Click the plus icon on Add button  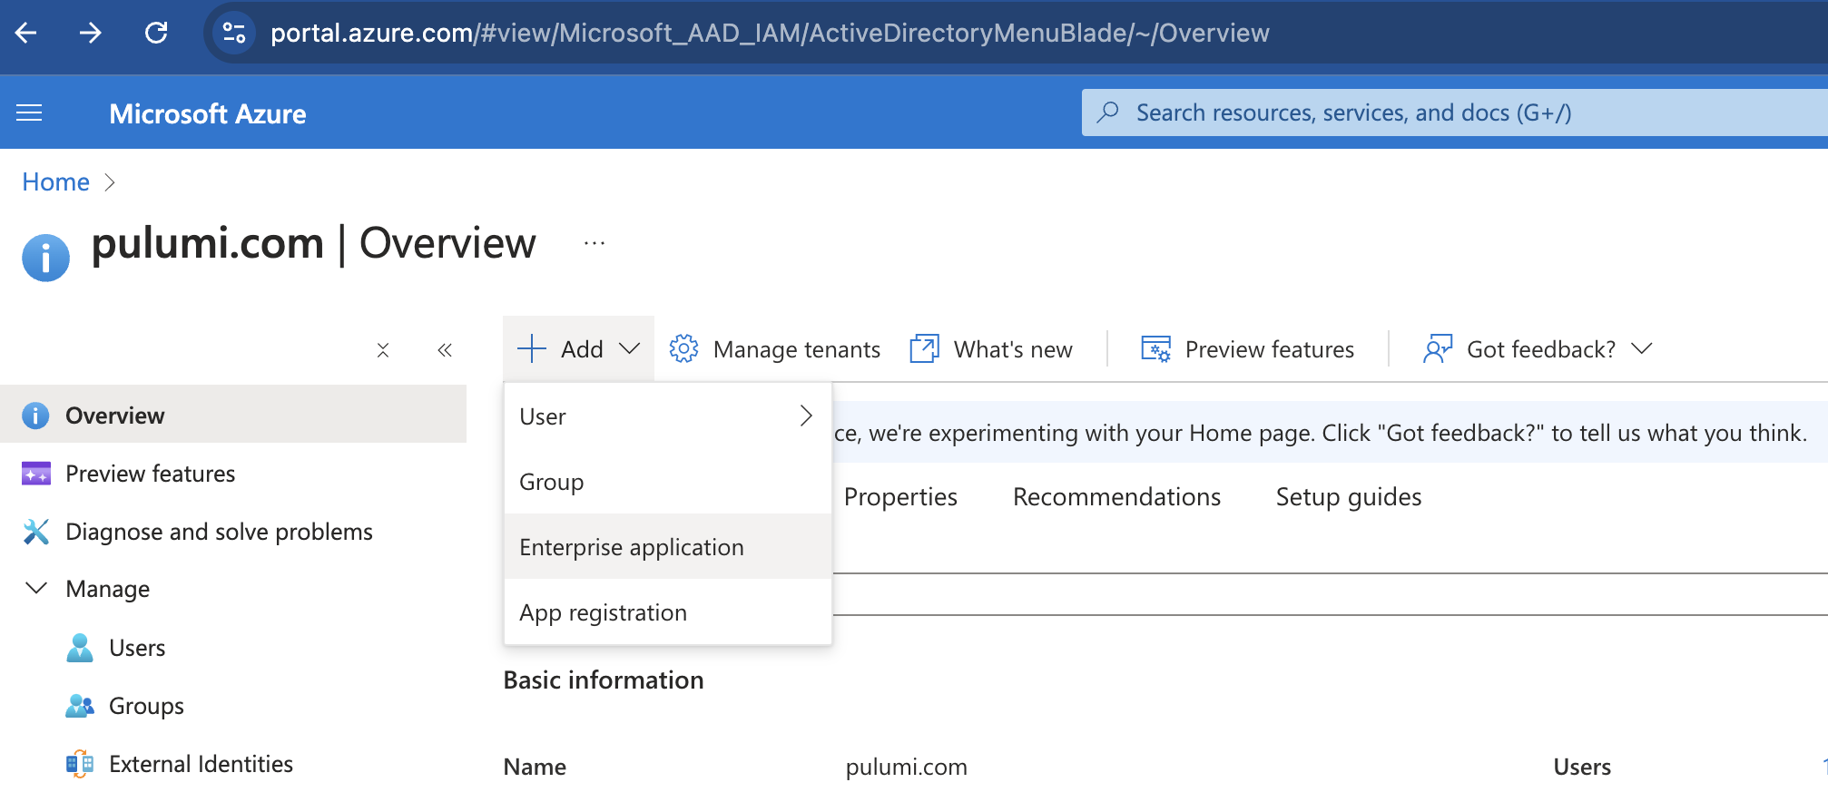click(531, 349)
